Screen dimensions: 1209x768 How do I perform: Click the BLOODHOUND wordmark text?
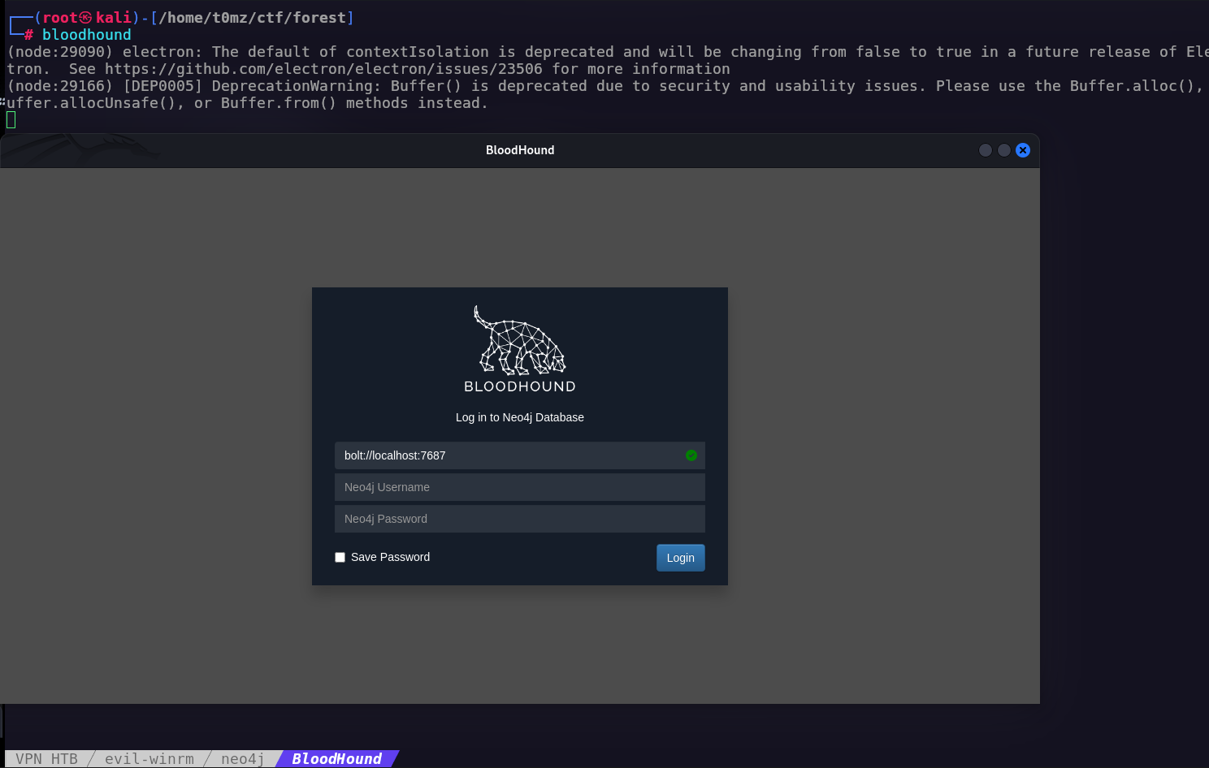pyautogui.click(x=520, y=386)
